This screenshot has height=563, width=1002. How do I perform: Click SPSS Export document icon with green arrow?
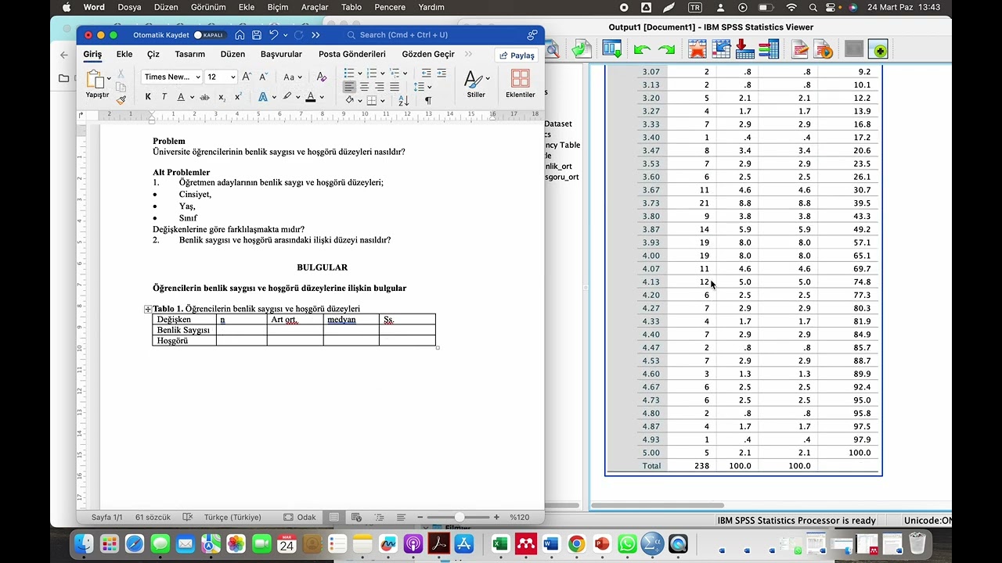click(x=581, y=49)
